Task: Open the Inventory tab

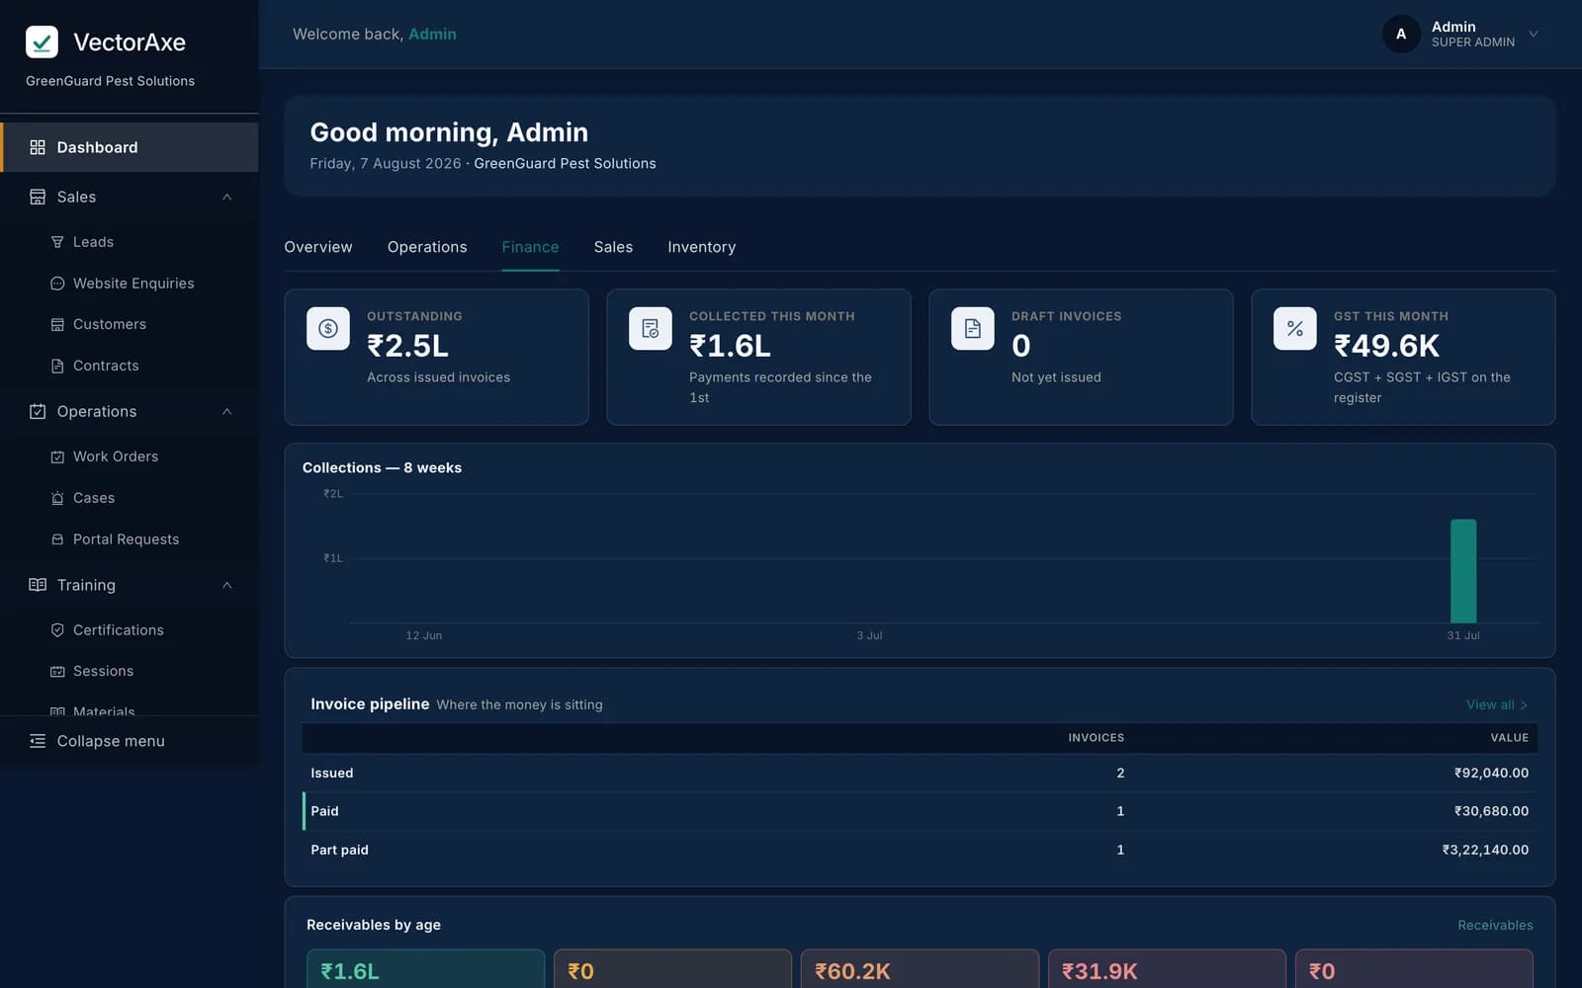Action: [x=702, y=247]
